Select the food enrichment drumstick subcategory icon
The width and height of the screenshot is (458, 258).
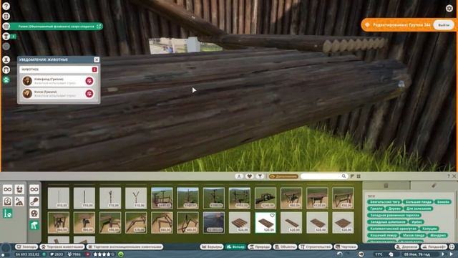pos(34,201)
